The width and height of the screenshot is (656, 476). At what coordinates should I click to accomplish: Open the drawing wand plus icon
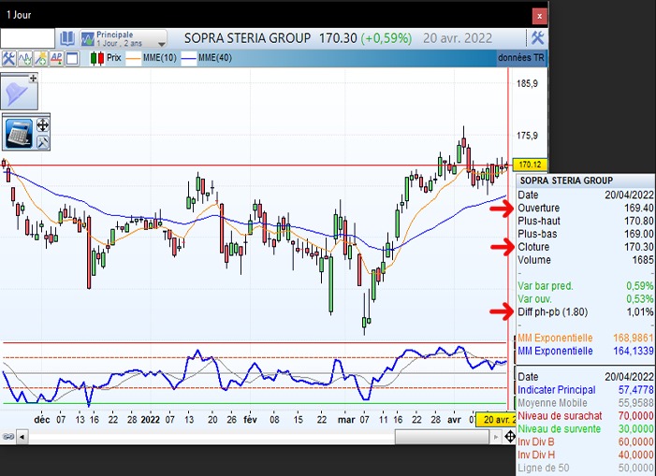[40, 58]
